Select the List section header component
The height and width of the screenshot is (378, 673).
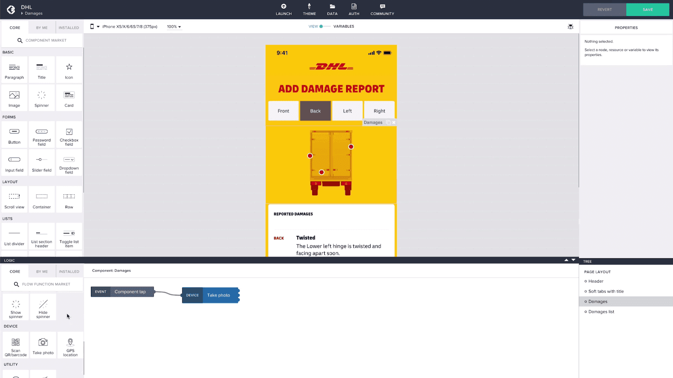tap(42, 236)
